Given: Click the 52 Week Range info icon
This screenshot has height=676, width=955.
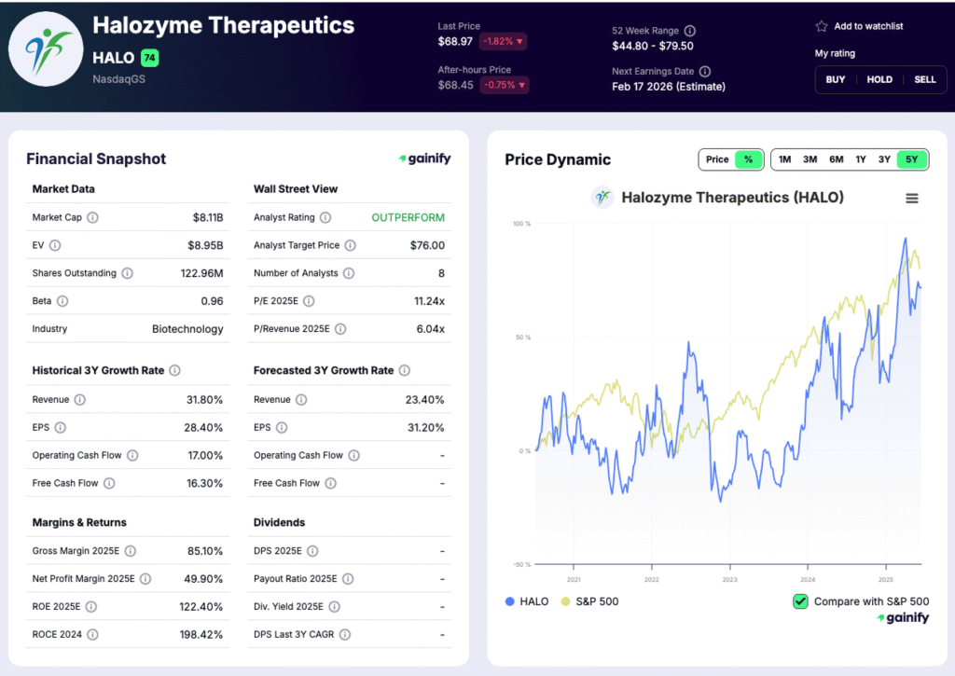Looking at the screenshot, I should (x=688, y=30).
